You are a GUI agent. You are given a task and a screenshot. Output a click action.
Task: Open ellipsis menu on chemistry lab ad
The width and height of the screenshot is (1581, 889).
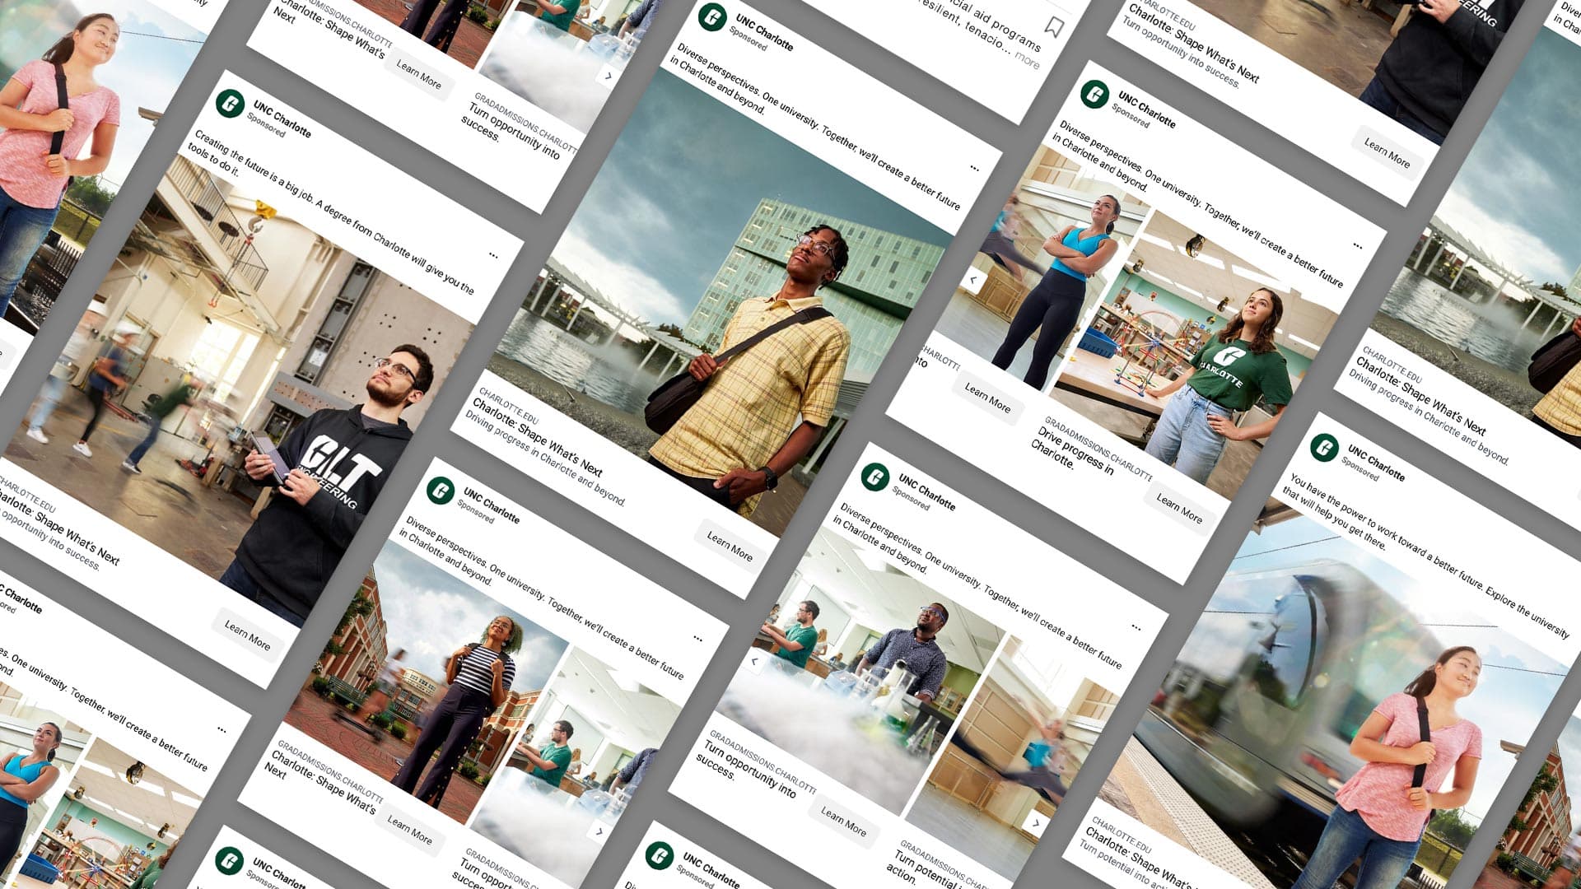1136,628
